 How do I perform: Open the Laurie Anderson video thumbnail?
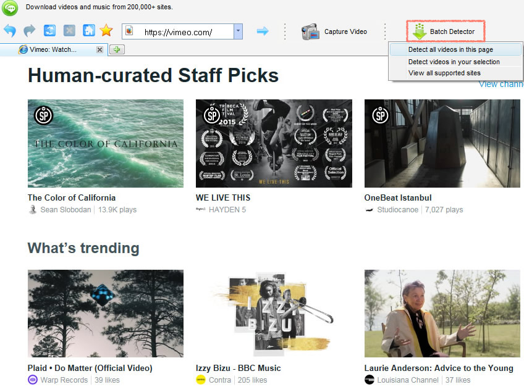tap(442, 314)
